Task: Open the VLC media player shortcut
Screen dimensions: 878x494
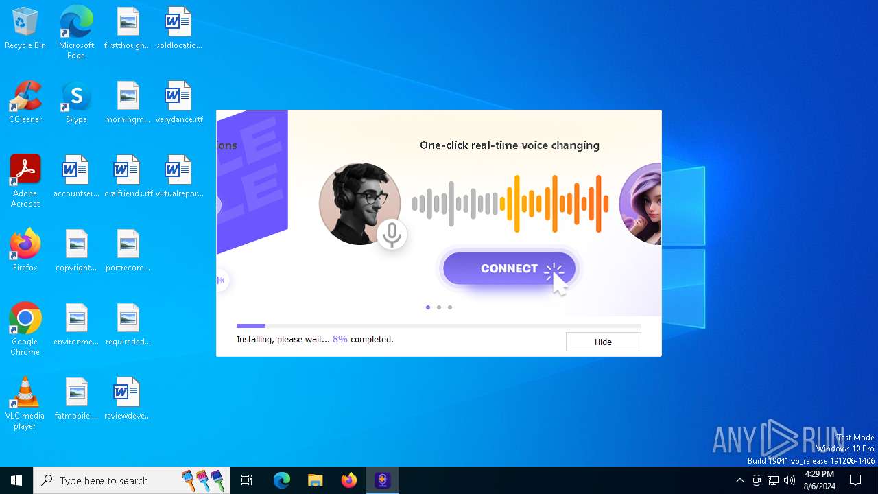Action: [25, 403]
